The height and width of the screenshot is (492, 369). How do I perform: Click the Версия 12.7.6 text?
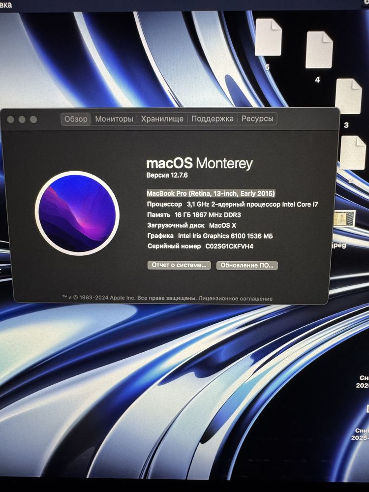click(167, 175)
